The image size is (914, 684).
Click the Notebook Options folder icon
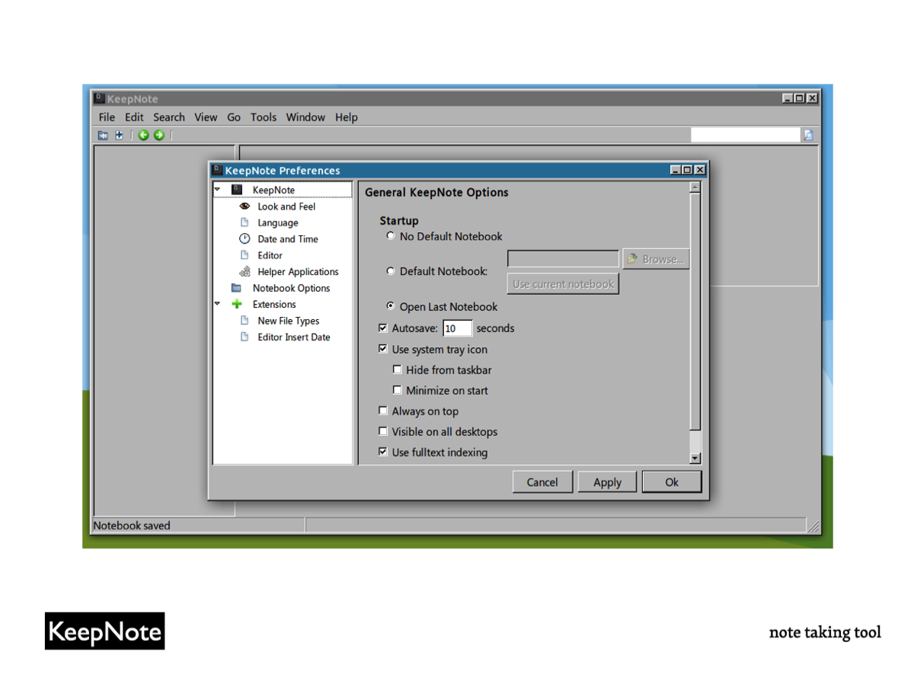pos(237,288)
